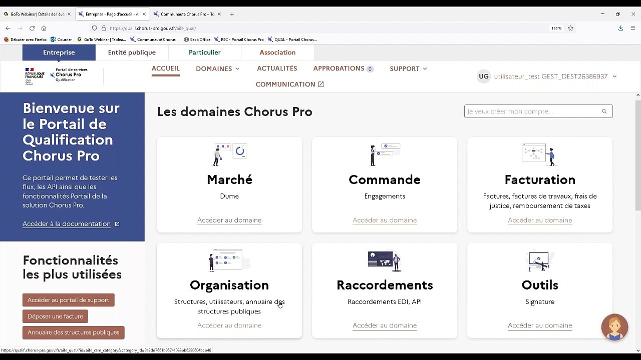Viewport: 641px width, 360px height.
Task: Click the Facturation card title
Action: point(540,179)
